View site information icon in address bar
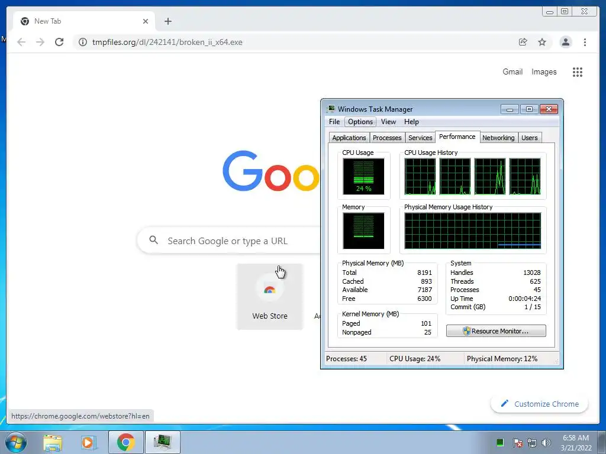 tap(83, 42)
